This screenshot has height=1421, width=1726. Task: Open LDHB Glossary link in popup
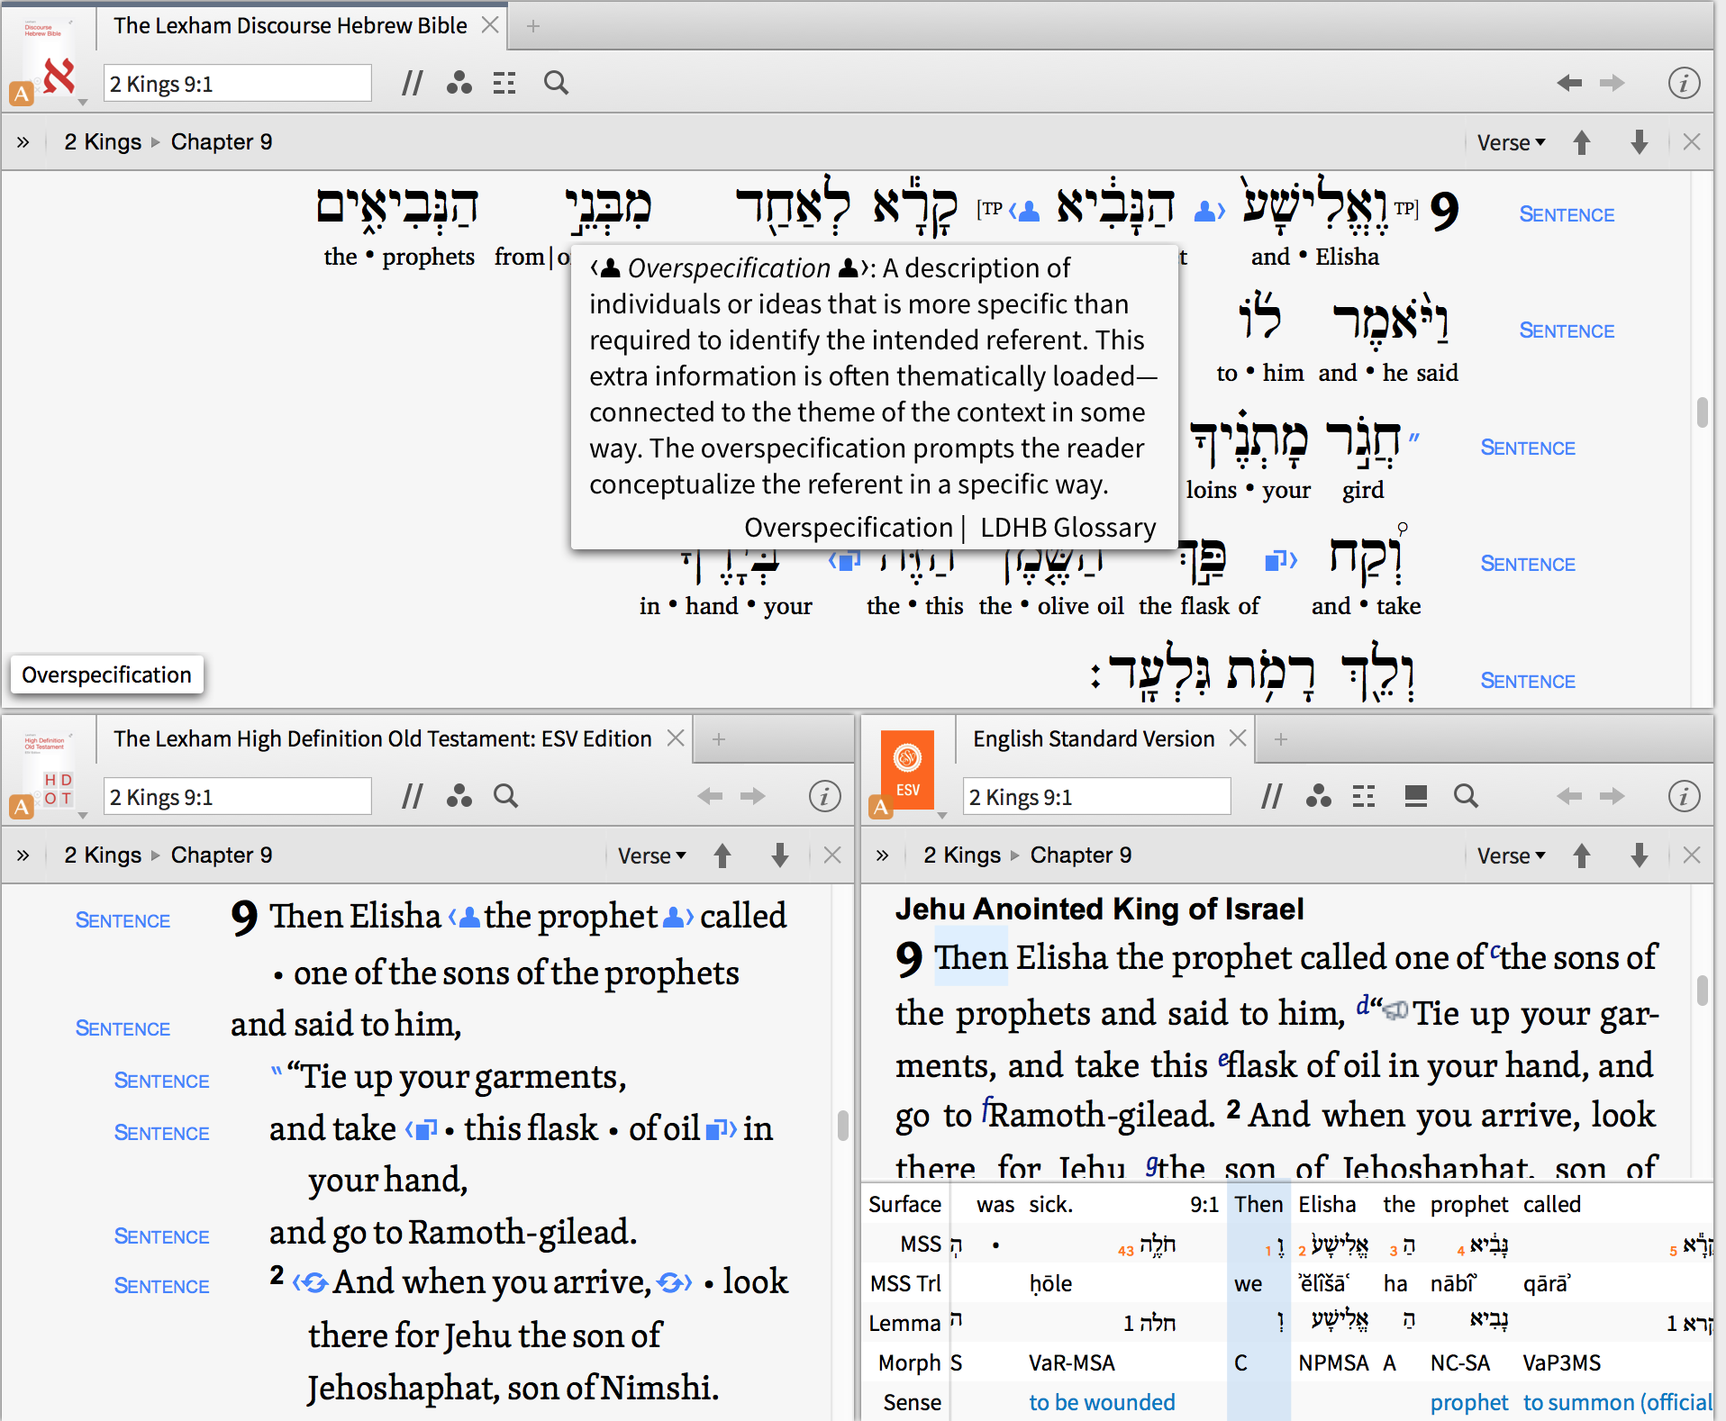[1068, 528]
